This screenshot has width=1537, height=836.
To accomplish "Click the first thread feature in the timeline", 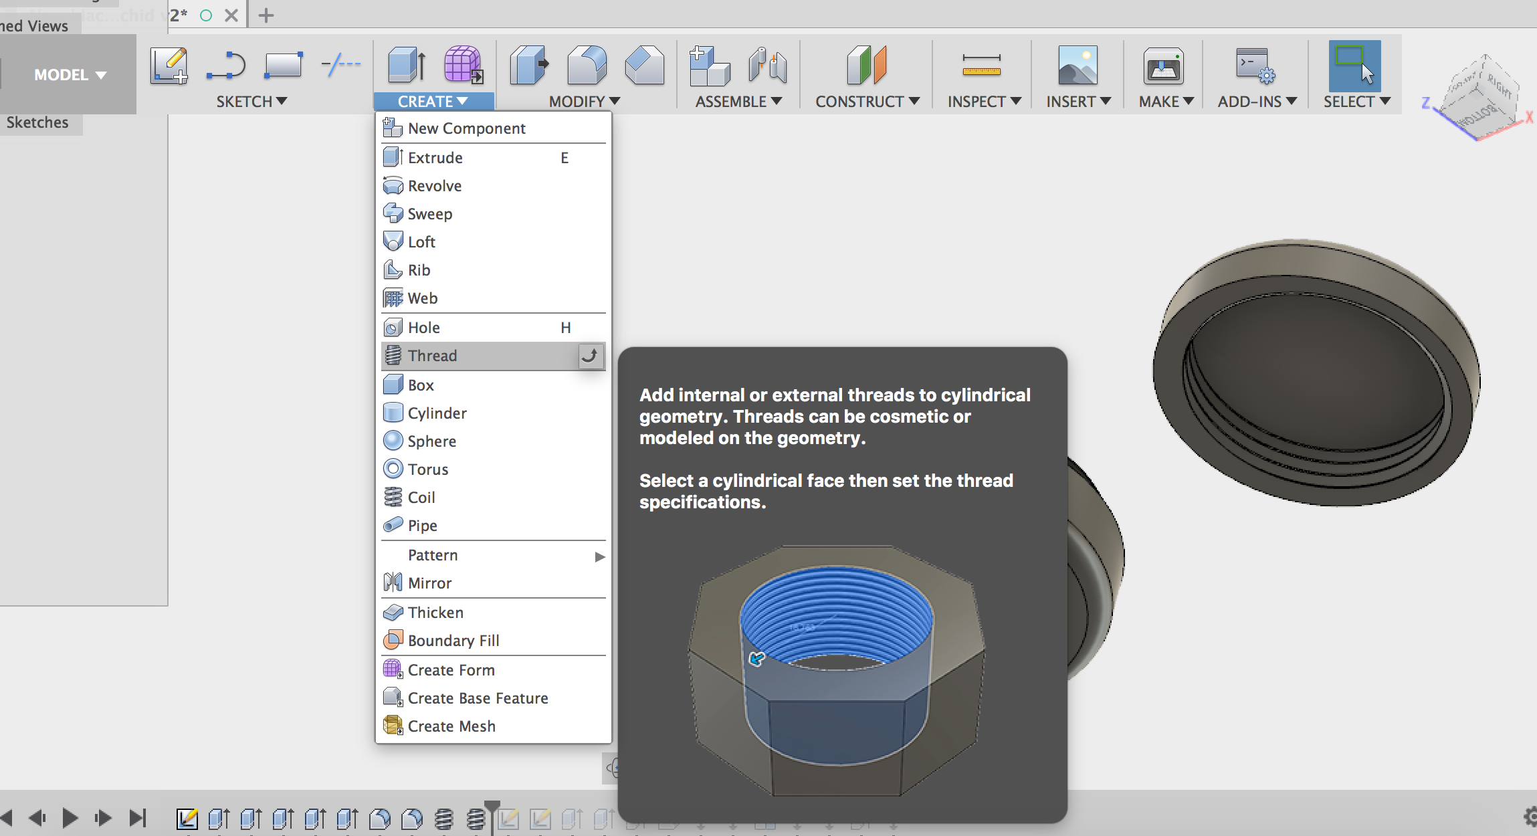I will [443, 818].
